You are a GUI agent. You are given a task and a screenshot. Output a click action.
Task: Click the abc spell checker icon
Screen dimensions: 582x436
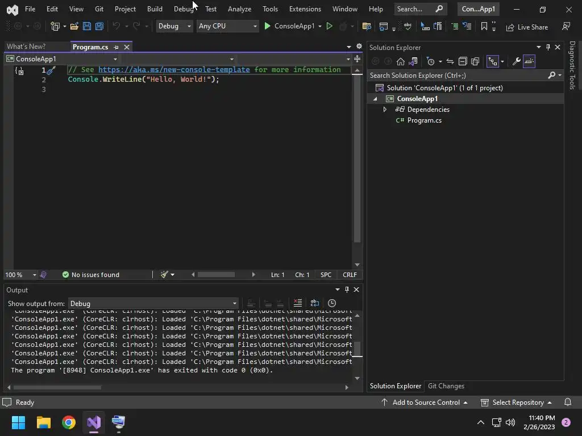[x=408, y=26]
